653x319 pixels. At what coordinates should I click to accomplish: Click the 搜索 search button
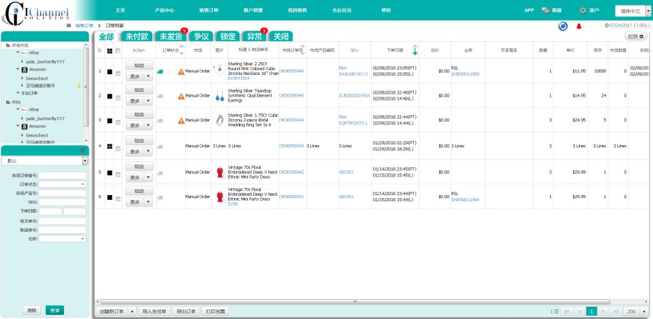pyautogui.click(x=54, y=311)
